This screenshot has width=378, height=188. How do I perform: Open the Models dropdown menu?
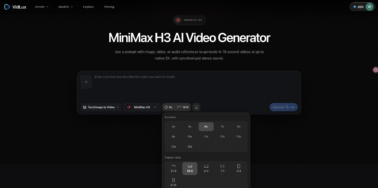coord(66,7)
